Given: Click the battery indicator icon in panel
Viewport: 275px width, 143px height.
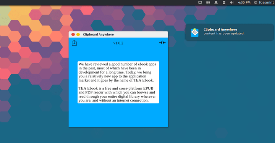Looking at the screenshot, I should 224,2.
